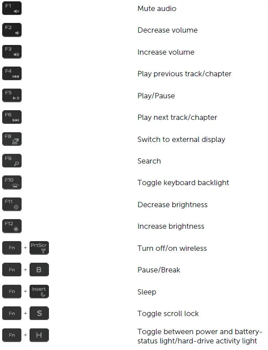
Task: Click the PrtScr wireless key icon
Action: pyautogui.click(x=39, y=248)
